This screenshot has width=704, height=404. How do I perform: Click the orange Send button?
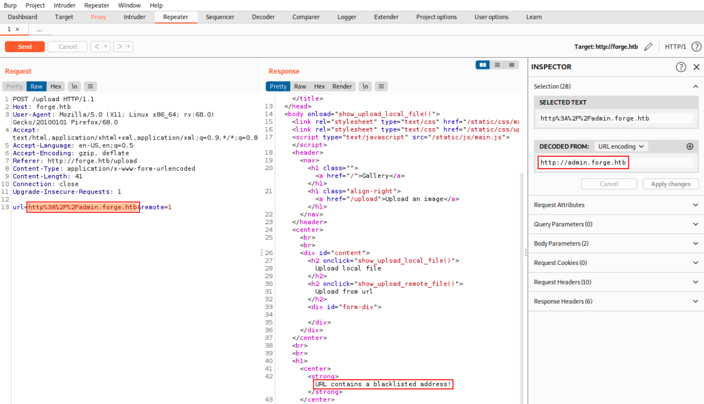click(25, 47)
